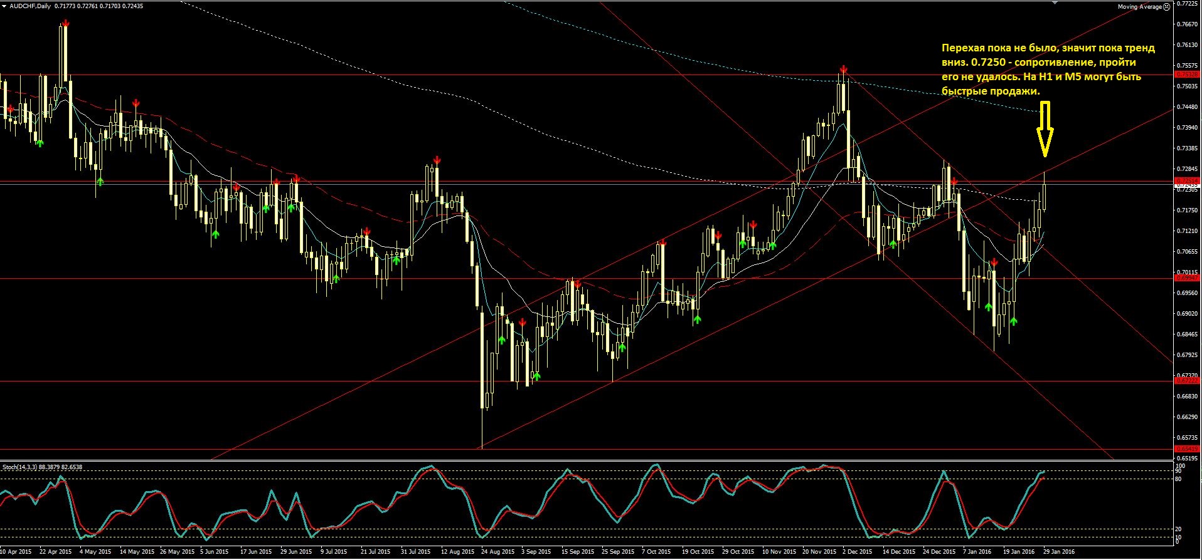Click the AUDCHF,Daily chart title text
The width and height of the screenshot is (1202, 560).
[31, 6]
